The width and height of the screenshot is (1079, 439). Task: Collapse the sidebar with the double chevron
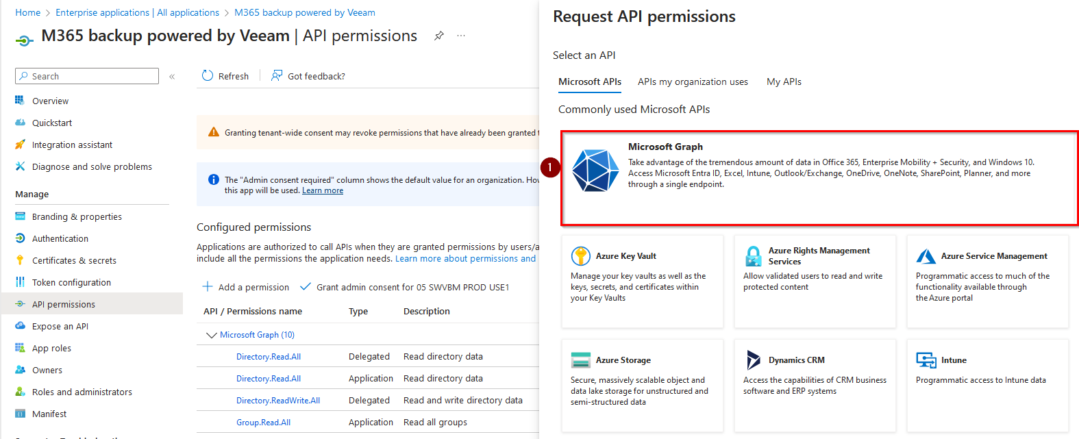(172, 77)
